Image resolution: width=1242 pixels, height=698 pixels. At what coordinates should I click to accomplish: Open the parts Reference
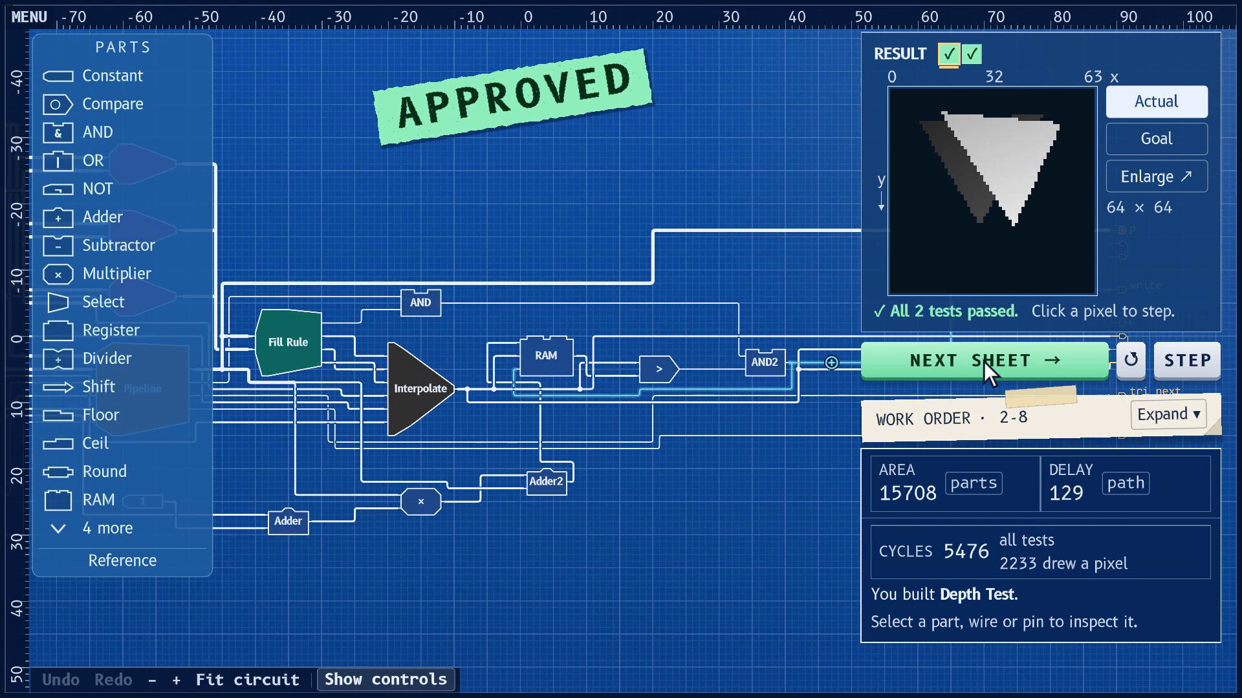click(x=122, y=561)
